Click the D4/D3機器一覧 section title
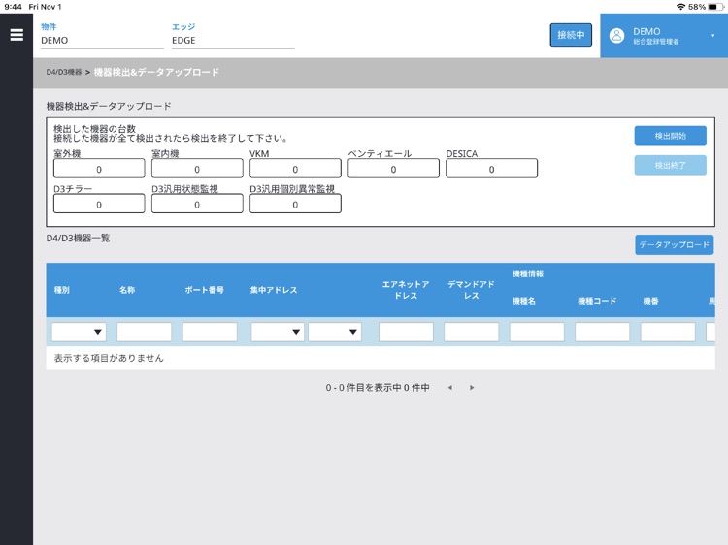Image resolution: width=728 pixels, height=545 pixels. (78, 238)
